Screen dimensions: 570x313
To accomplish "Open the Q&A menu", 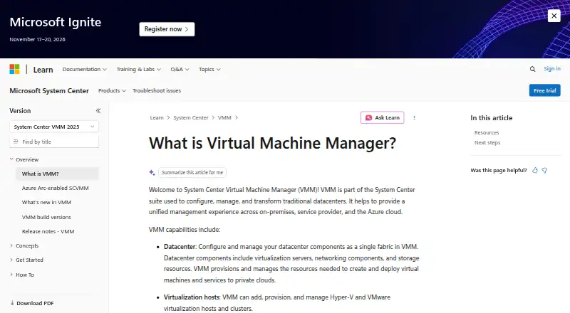I will click(180, 69).
